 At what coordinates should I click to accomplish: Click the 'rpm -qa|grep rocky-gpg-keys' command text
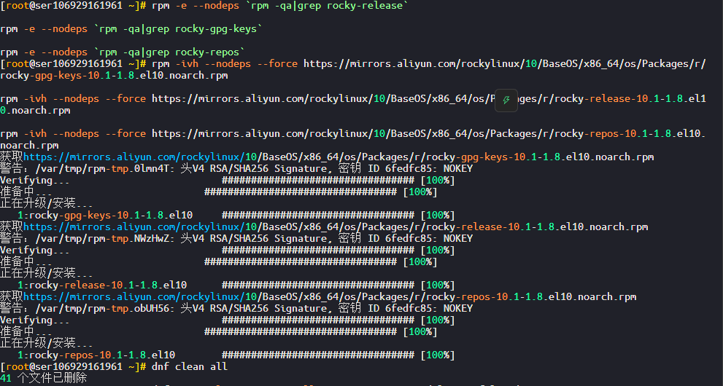[178, 29]
